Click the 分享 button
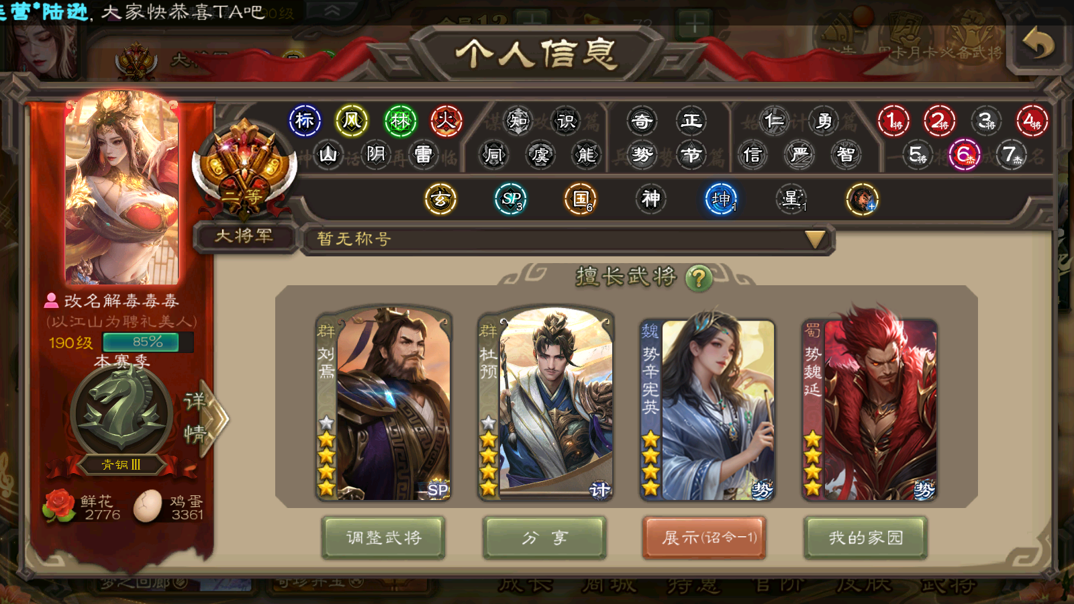Screen dimensions: 1074x604 [x=544, y=538]
